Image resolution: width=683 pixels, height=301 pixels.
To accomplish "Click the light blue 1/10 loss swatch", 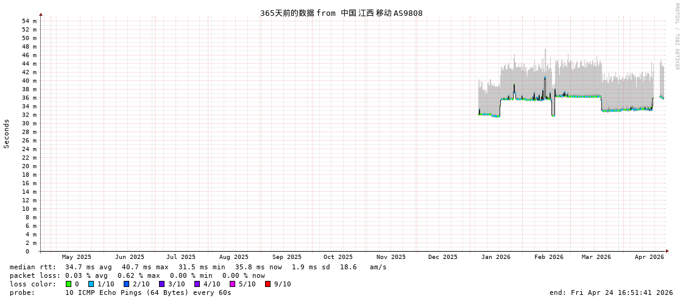I will pyautogui.click(x=91, y=284).
